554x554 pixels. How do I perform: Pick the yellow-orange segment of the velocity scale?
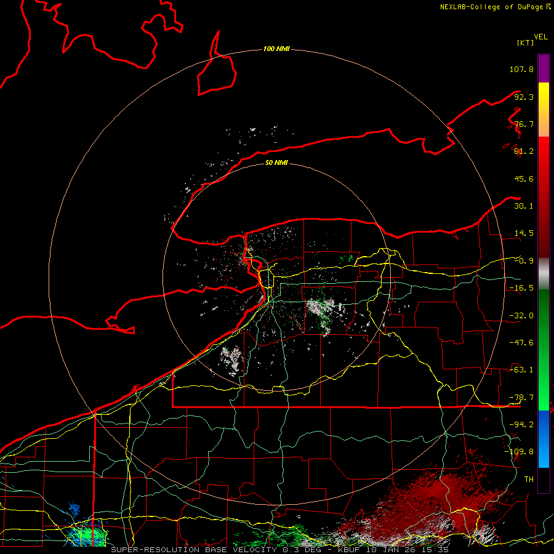[544, 110]
